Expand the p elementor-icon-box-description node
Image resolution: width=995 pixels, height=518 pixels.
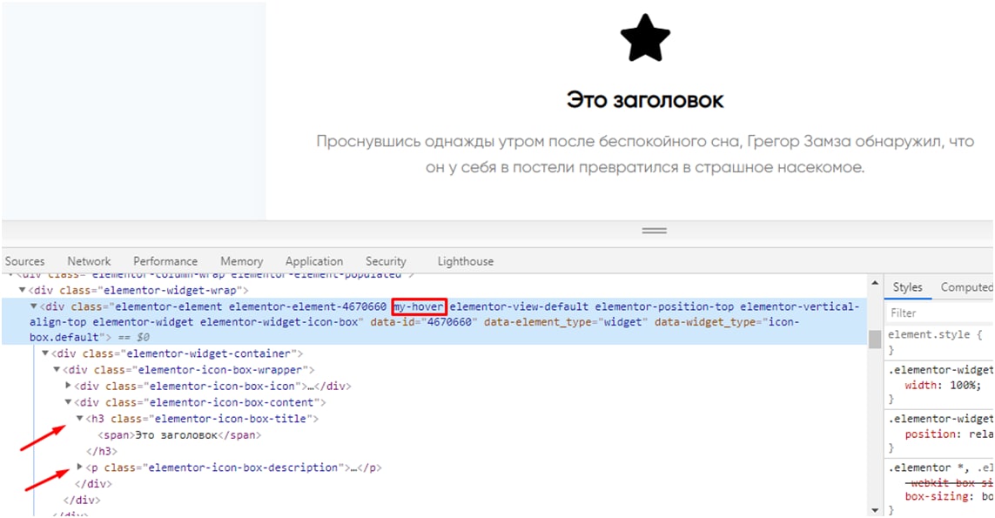79,467
